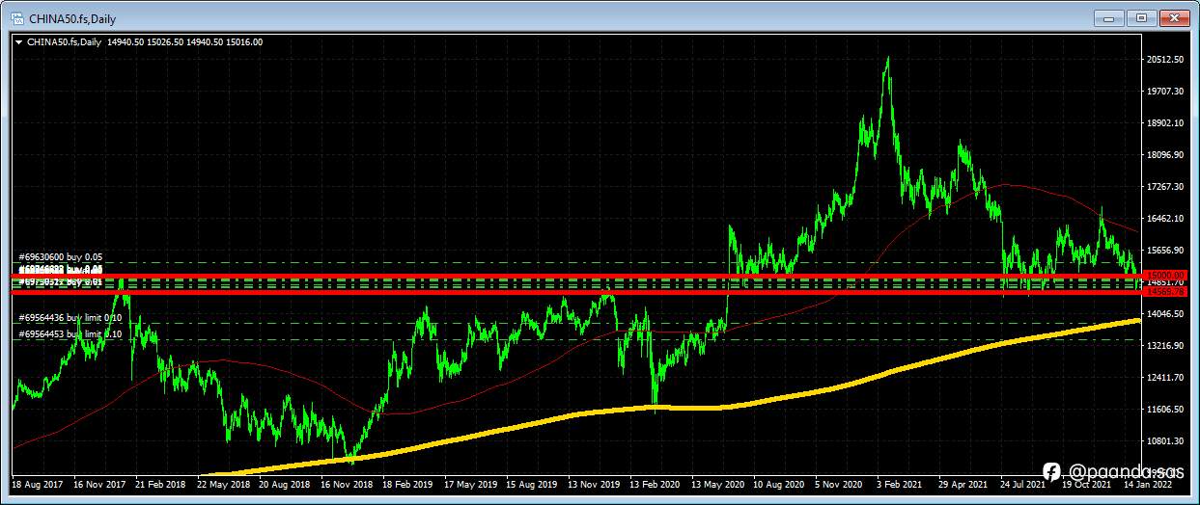Click the 10801.30 price axis value

click(x=1164, y=441)
